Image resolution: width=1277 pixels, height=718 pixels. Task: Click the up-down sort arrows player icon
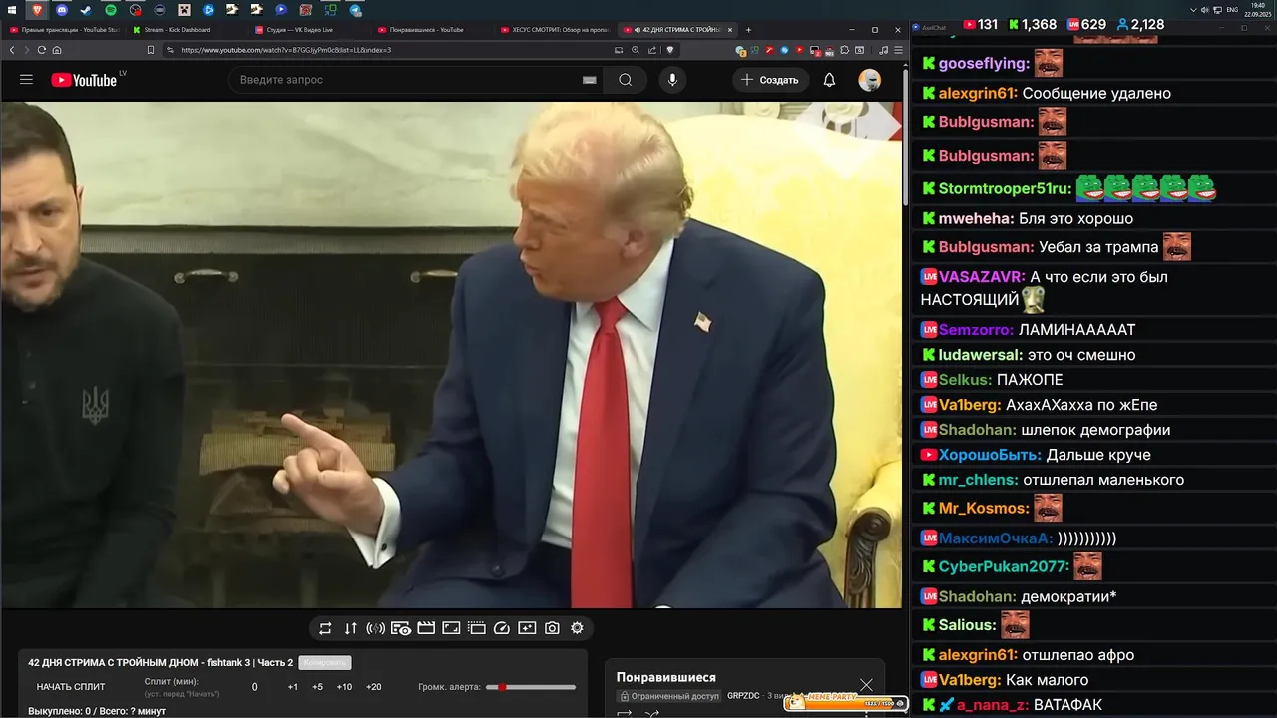pyautogui.click(x=350, y=628)
